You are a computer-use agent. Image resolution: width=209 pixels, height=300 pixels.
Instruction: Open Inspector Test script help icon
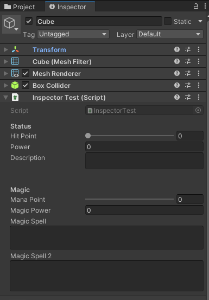tap(177, 97)
